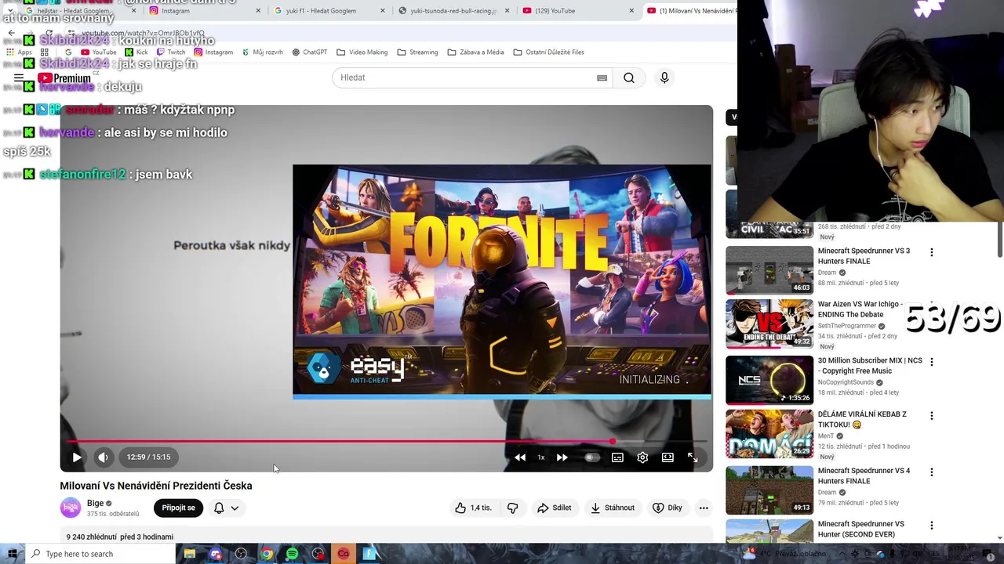Expand the Ostatní Důležité Files bookmark folder
Image resolution: width=1004 pixels, height=564 pixels.
[x=549, y=52]
